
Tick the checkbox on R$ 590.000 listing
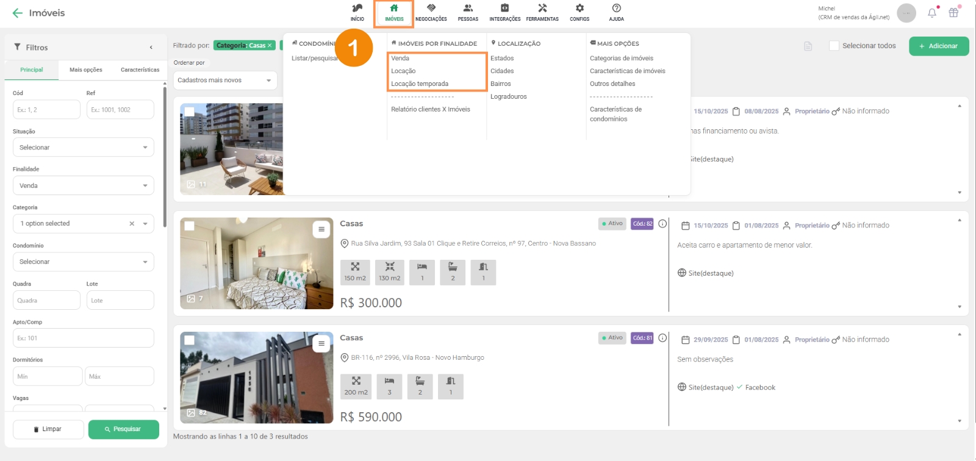click(x=190, y=340)
